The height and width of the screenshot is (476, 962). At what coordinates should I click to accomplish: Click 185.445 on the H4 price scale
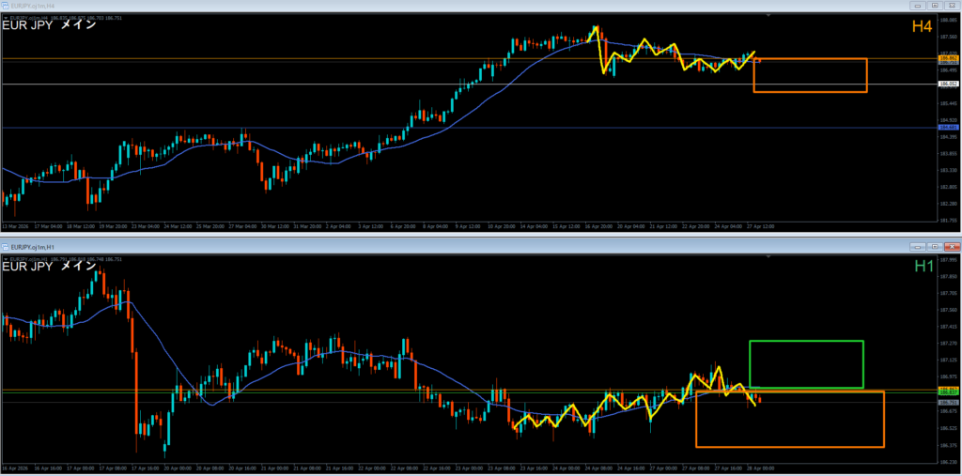point(949,103)
